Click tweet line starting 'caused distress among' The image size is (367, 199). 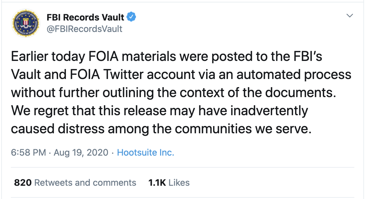(x=161, y=129)
